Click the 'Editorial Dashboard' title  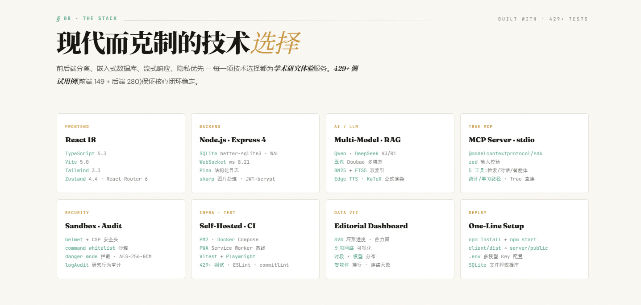pyautogui.click(x=371, y=226)
